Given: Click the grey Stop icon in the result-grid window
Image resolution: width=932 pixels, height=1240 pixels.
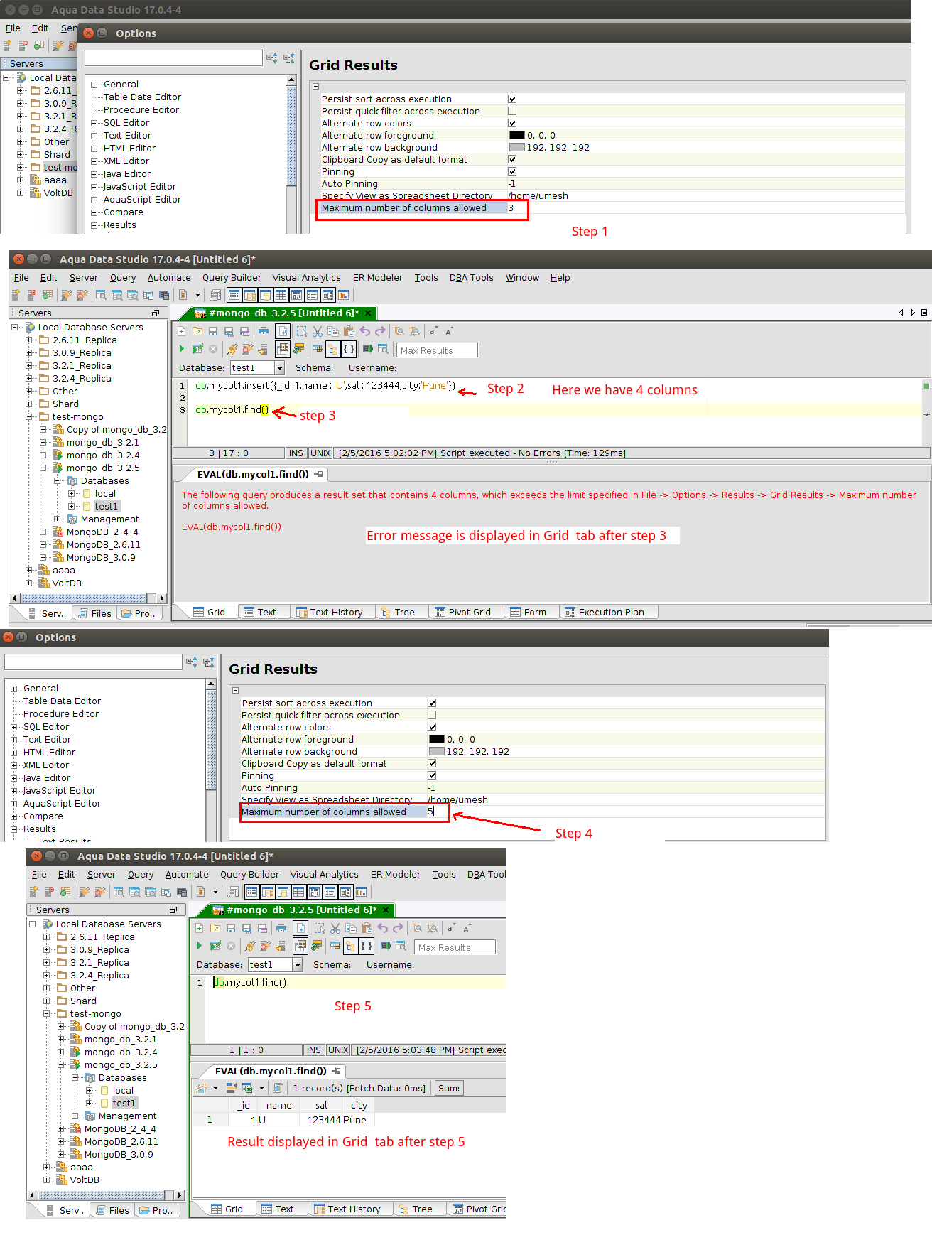Looking at the screenshot, I should click(231, 946).
